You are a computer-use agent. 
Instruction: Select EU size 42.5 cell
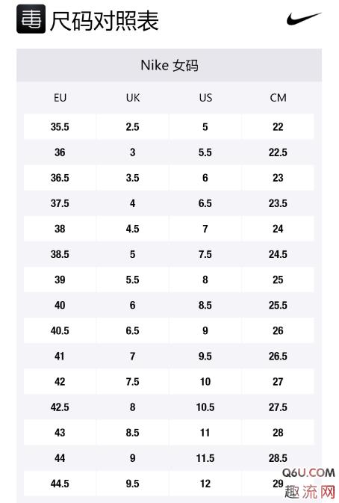(x=60, y=407)
